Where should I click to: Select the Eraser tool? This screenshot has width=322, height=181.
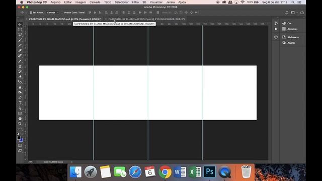tap(20, 77)
